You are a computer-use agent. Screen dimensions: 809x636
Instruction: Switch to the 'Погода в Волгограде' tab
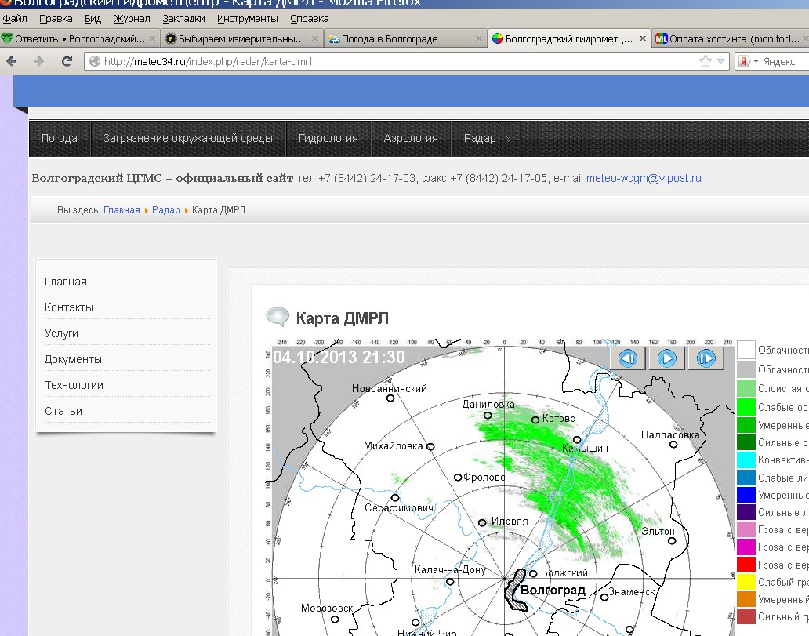[x=405, y=38]
